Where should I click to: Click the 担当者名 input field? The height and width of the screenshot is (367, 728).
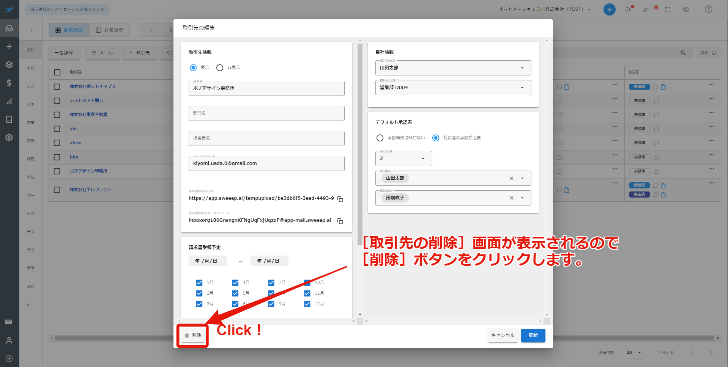click(266, 138)
